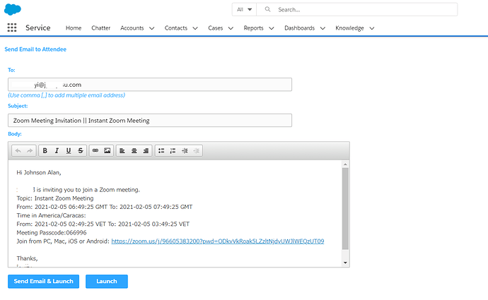Click the To email address field
Image resolution: width=488 pixels, height=300 pixels.
(x=150, y=85)
